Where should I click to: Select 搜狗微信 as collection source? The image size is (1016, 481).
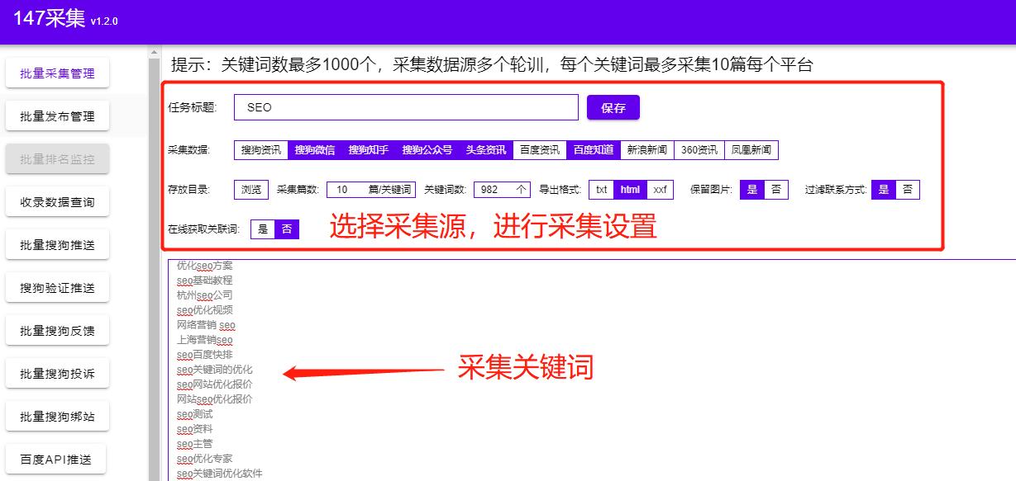tap(313, 149)
